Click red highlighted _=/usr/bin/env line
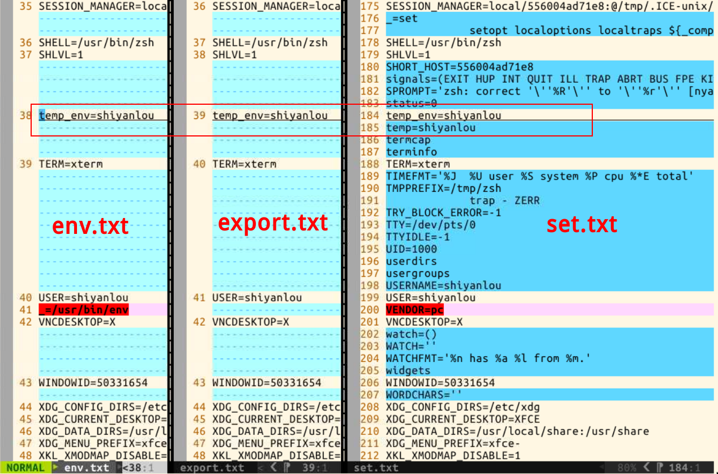 [84, 310]
